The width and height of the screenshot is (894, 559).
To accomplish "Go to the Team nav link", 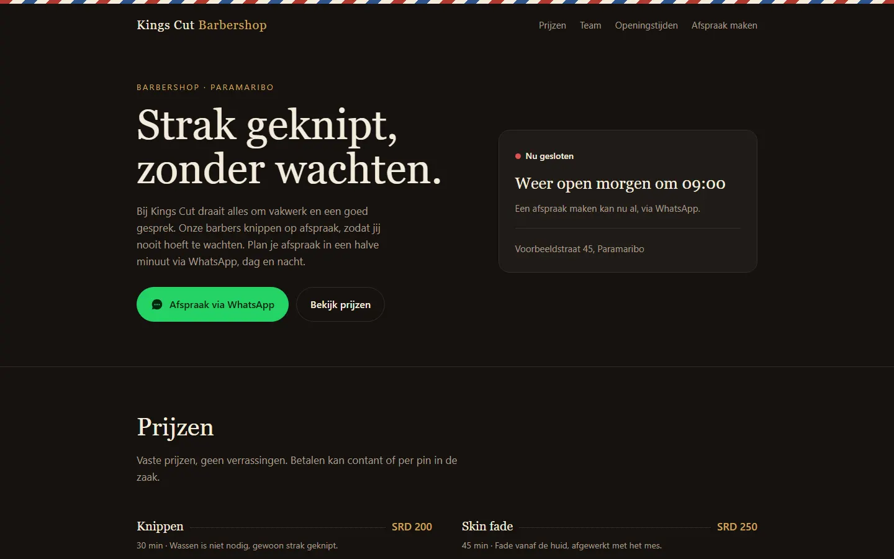I will (x=590, y=25).
